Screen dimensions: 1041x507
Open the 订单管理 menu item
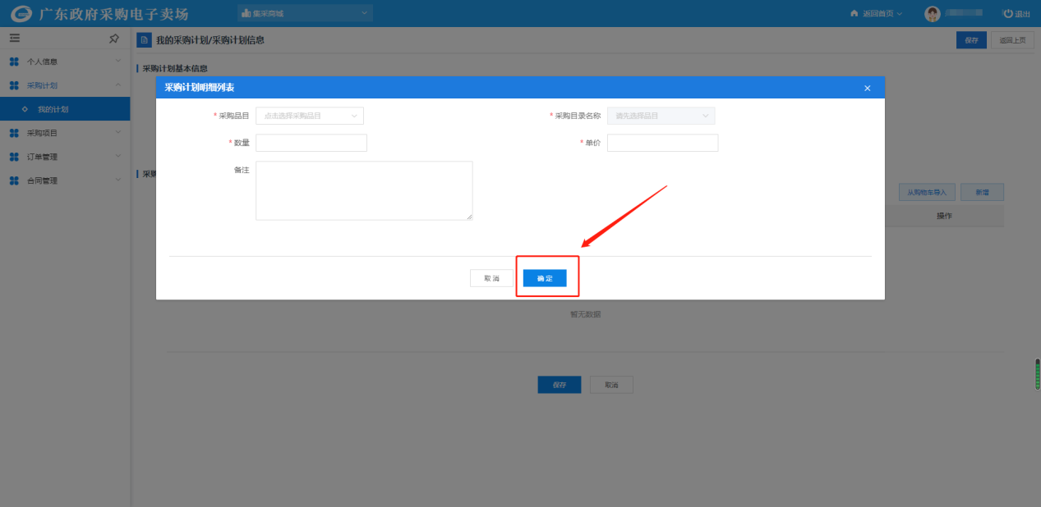click(x=64, y=157)
